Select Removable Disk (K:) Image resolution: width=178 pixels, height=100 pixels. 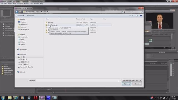(x=26, y=67)
